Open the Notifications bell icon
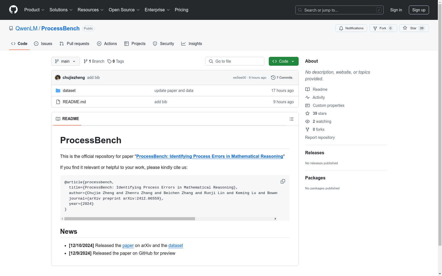The width and height of the screenshot is (442, 276). tap(341, 28)
